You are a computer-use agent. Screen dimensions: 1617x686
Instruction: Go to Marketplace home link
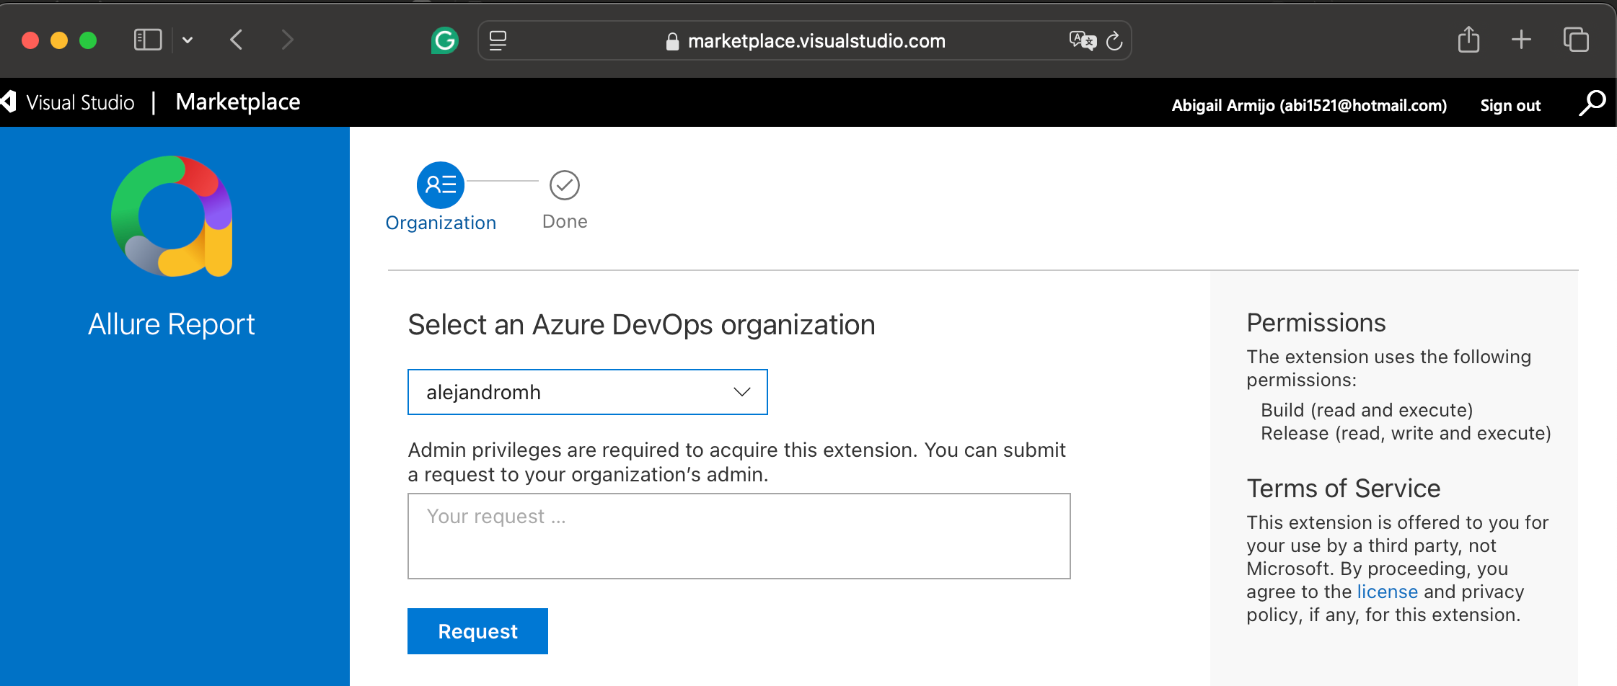[x=238, y=102]
